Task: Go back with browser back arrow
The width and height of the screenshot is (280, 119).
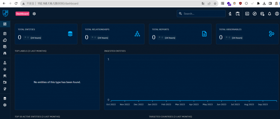Action: click(4, 3)
